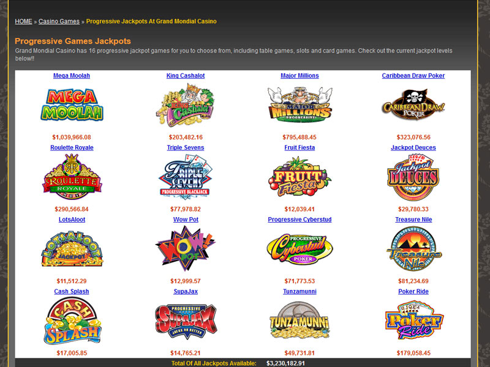Open the Tunzamunni text link
The height and width of the screenshot is (367, 490).
pyautogui.click(x=300, y=291)
